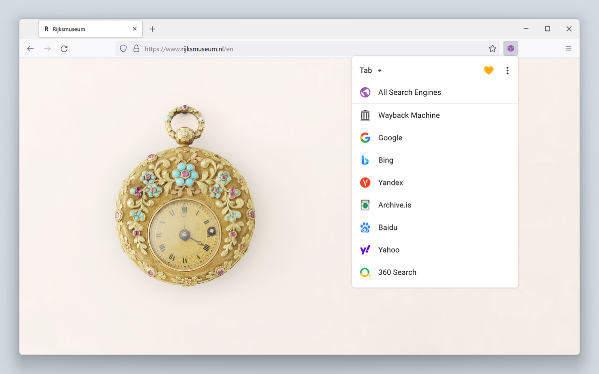Open the three-dot options menu in popup

pyautogui.click(x=507, y=70)
